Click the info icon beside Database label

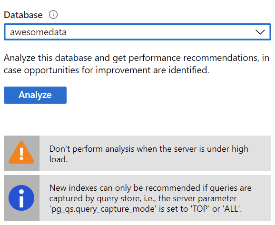coord(53,15)
